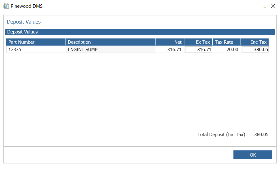Image resolution: width=280 pixels, height=169 pixels.
Task: Click the Inc Tax column header
Action: [x=255, y=42]
